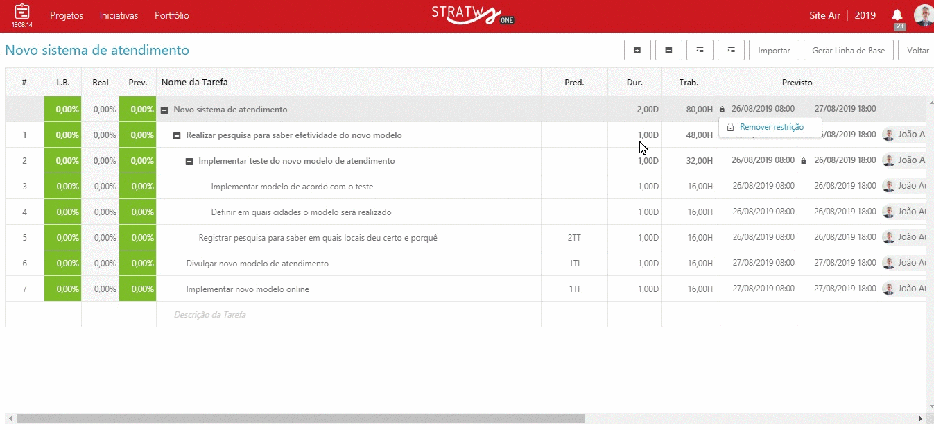Select 'Remover restrição' from popup menu
The height and width of the screenshot is (430, 934).
(771, 127)
